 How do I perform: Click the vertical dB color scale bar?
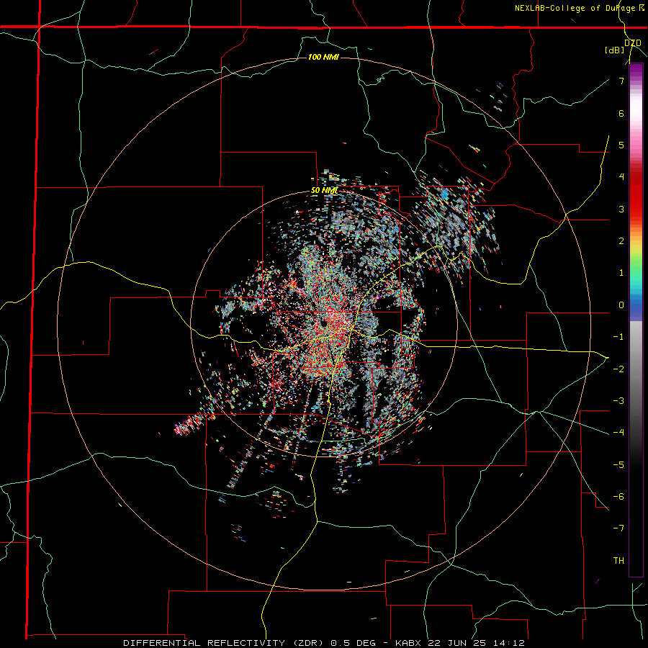pyautogui.click(x=636, y=320)
